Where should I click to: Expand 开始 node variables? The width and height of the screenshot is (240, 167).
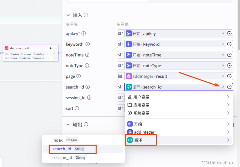point(178,124)
